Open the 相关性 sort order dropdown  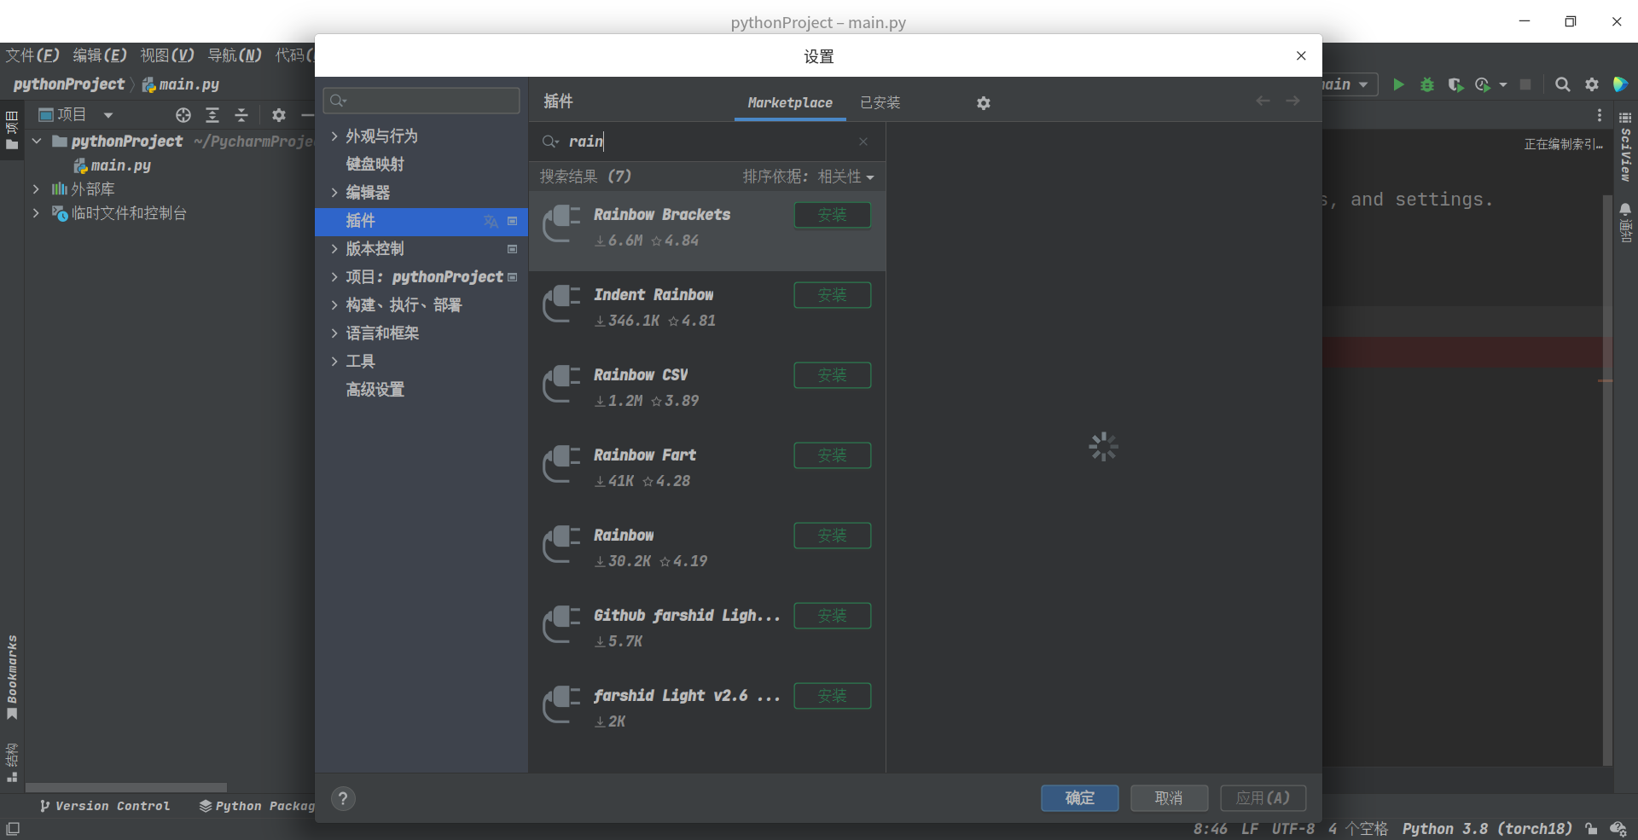point(846,177)
